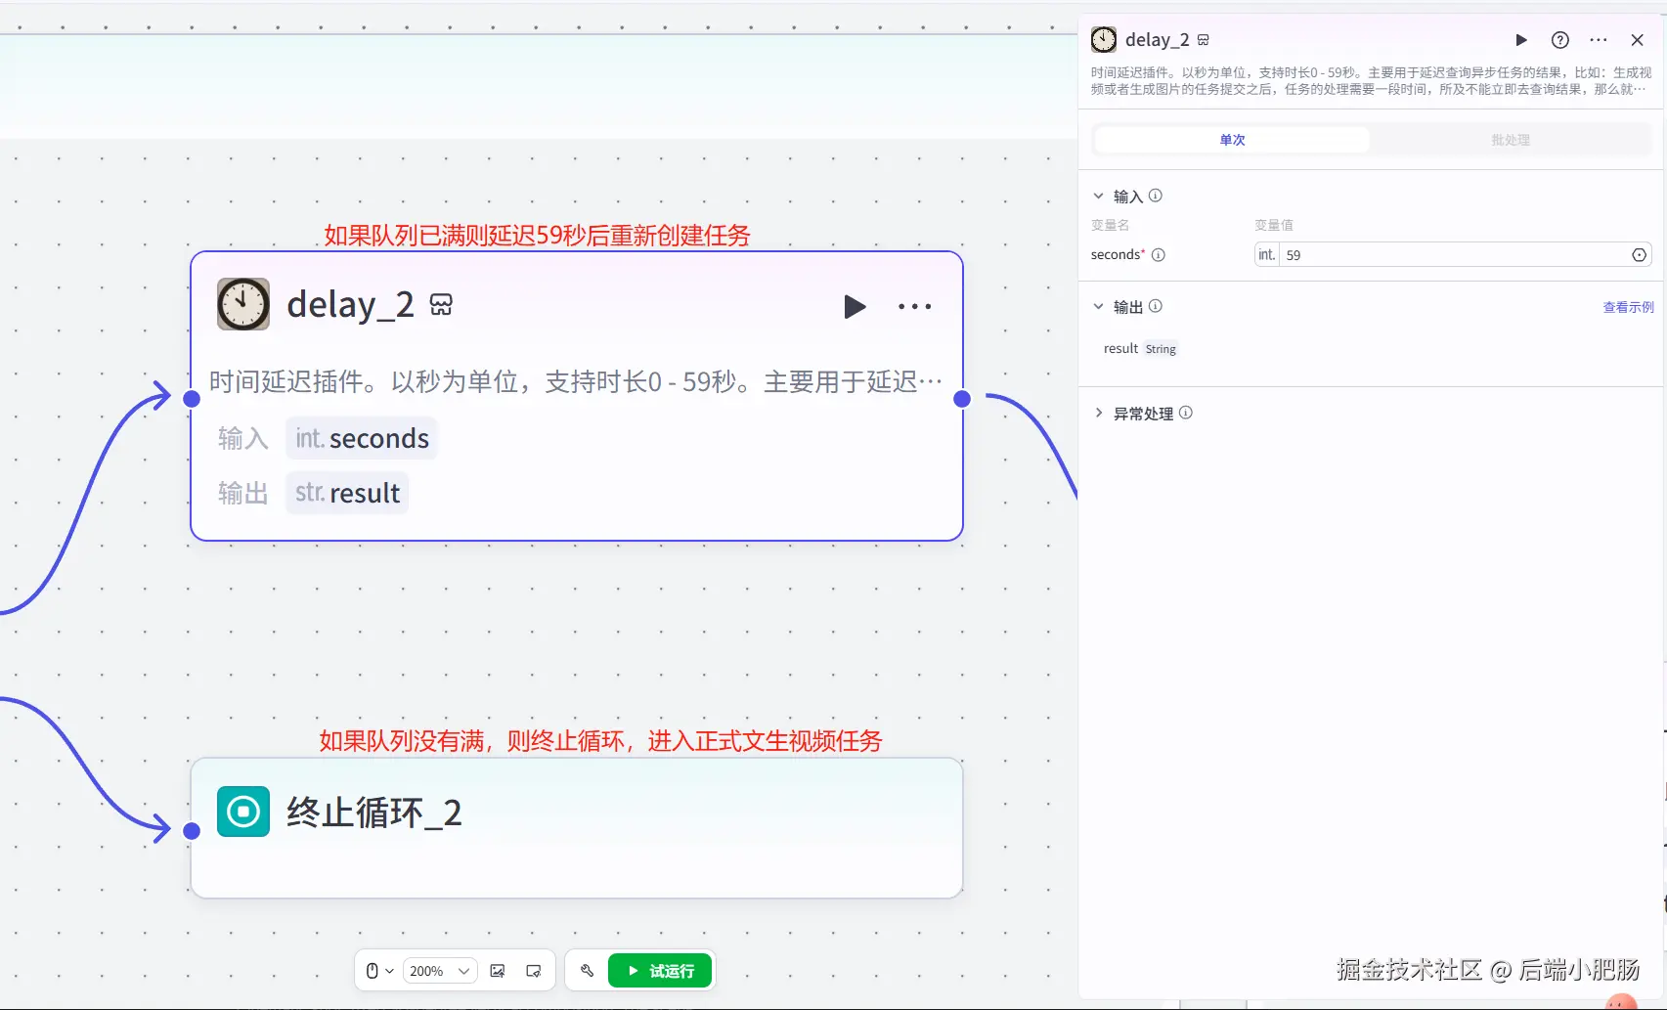Open the three-dot menu on the delay_2 node
The height and width of the screenshot is (1010, 1667).
914,307
